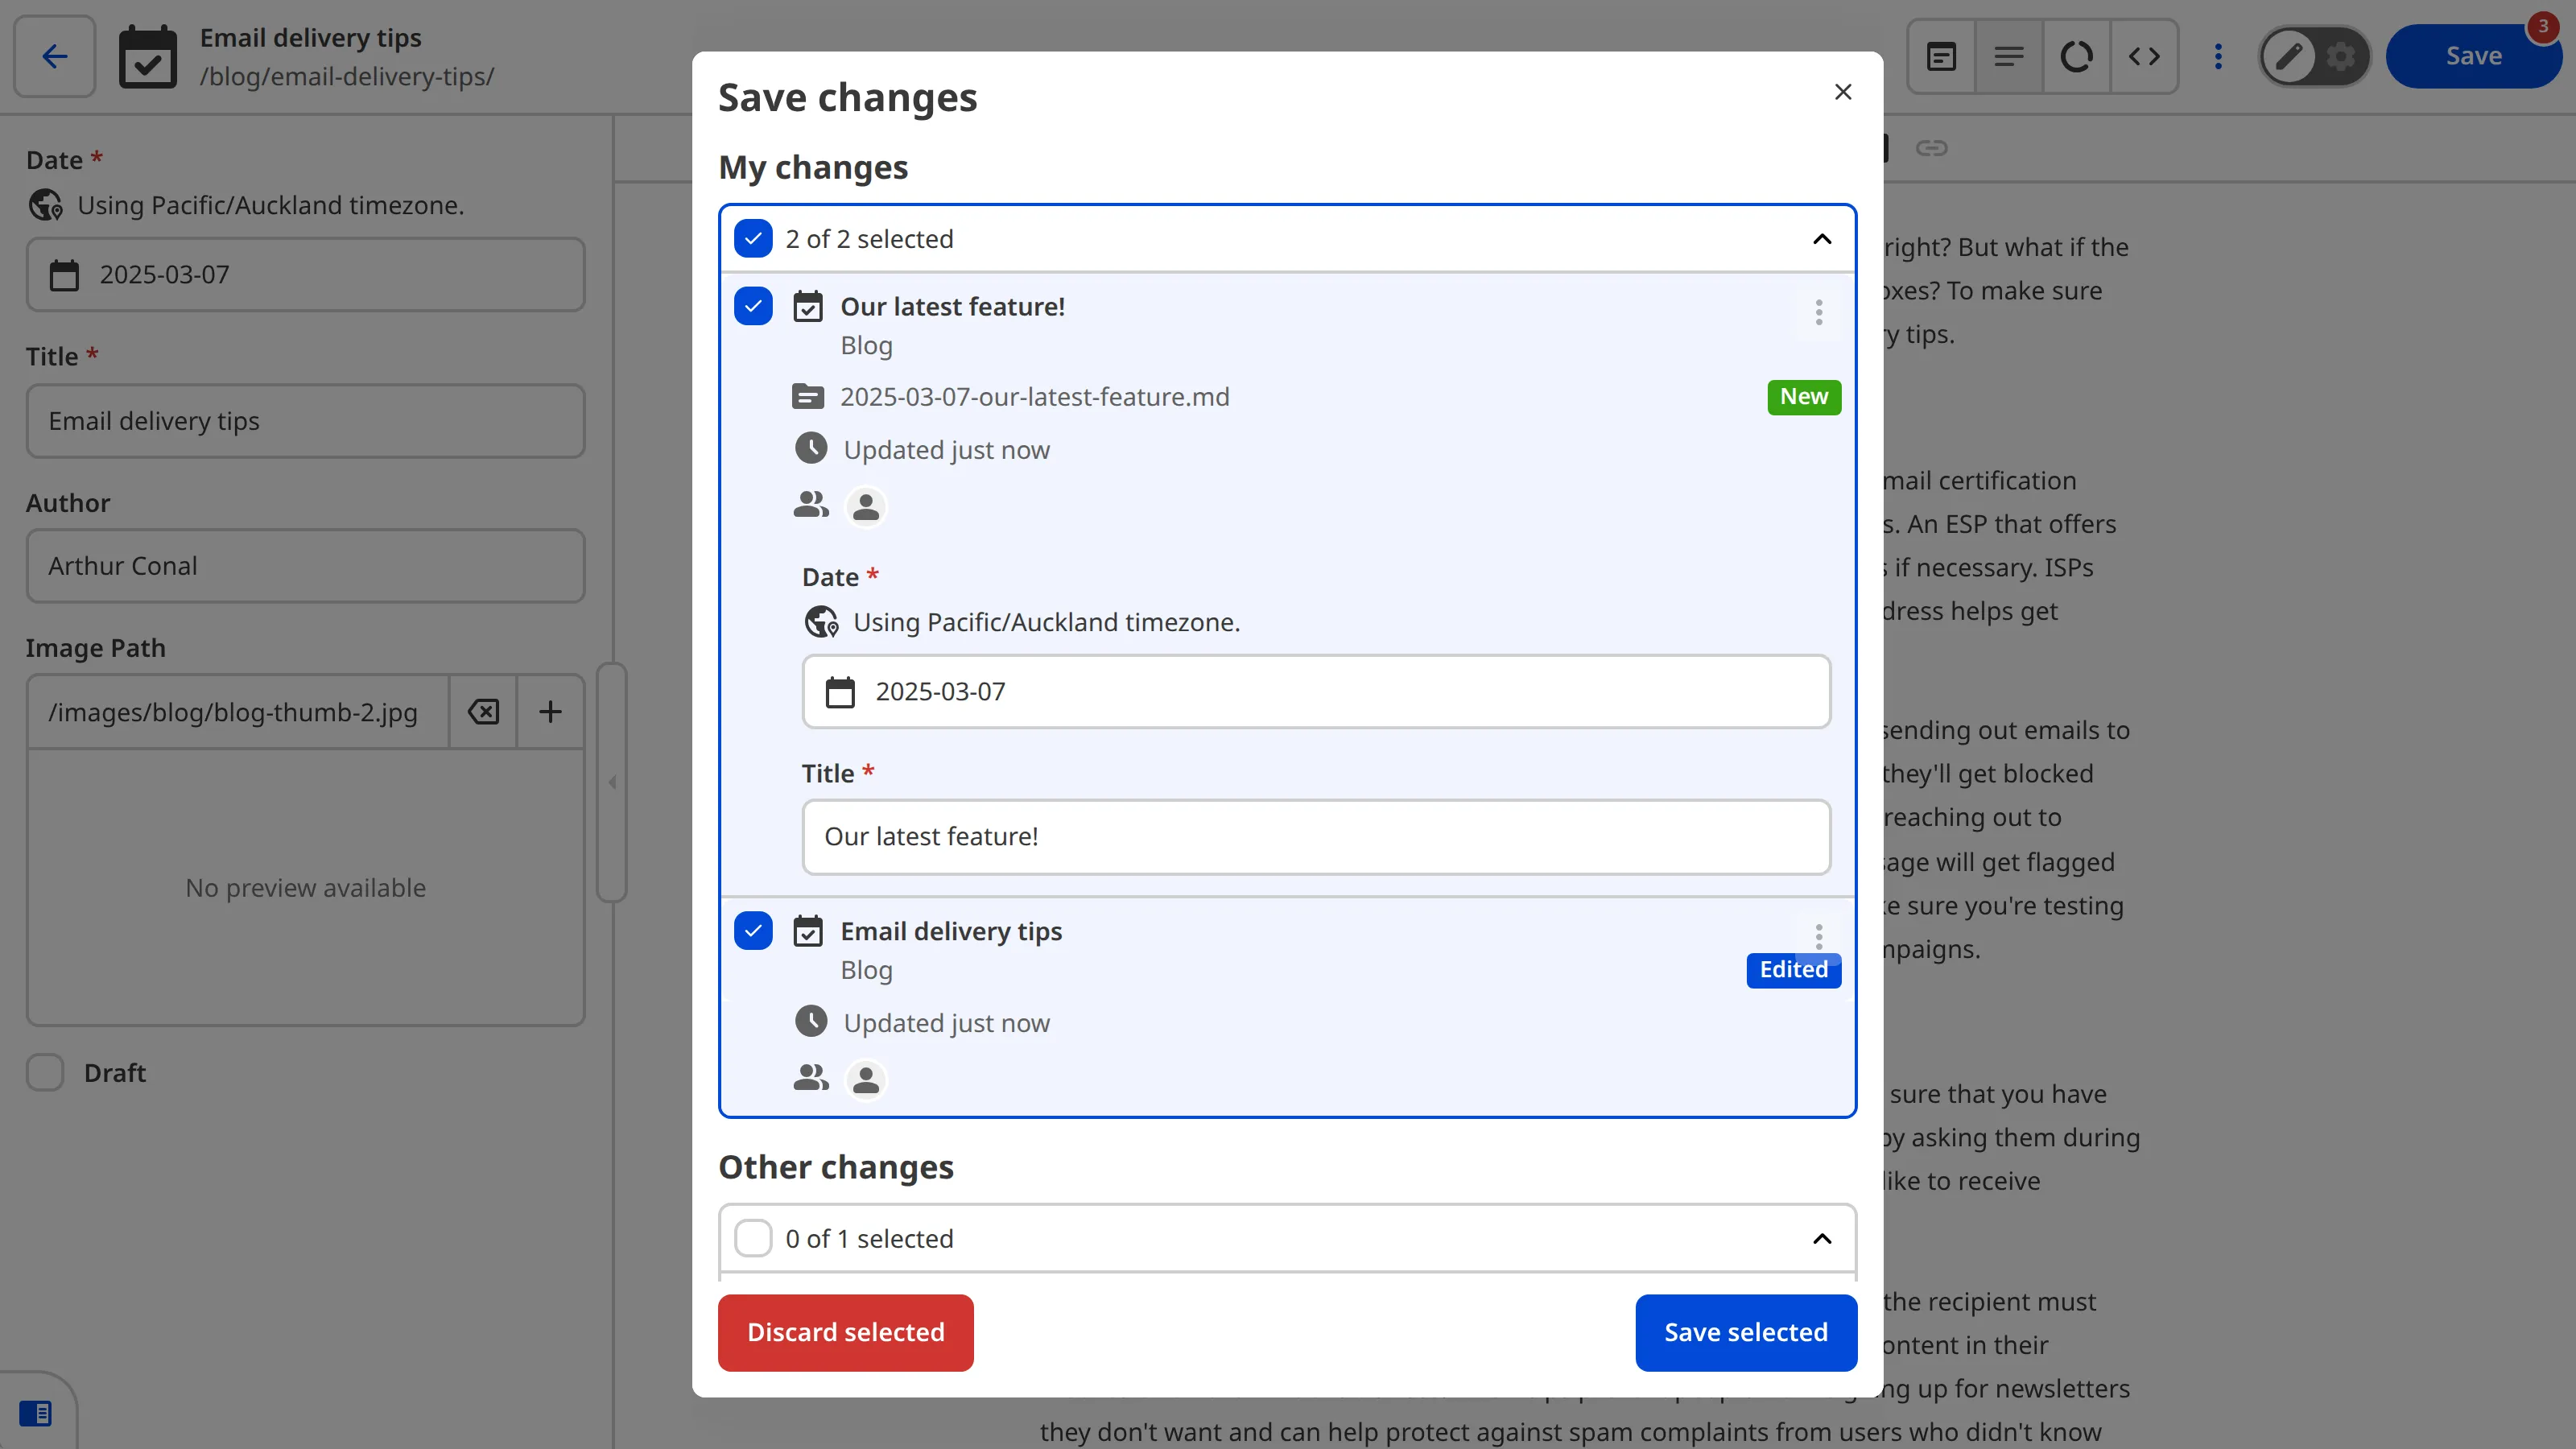Open the circular visual editor icon
This screenshot has width=2576, height=1449.
click(x=2076, y=56)
